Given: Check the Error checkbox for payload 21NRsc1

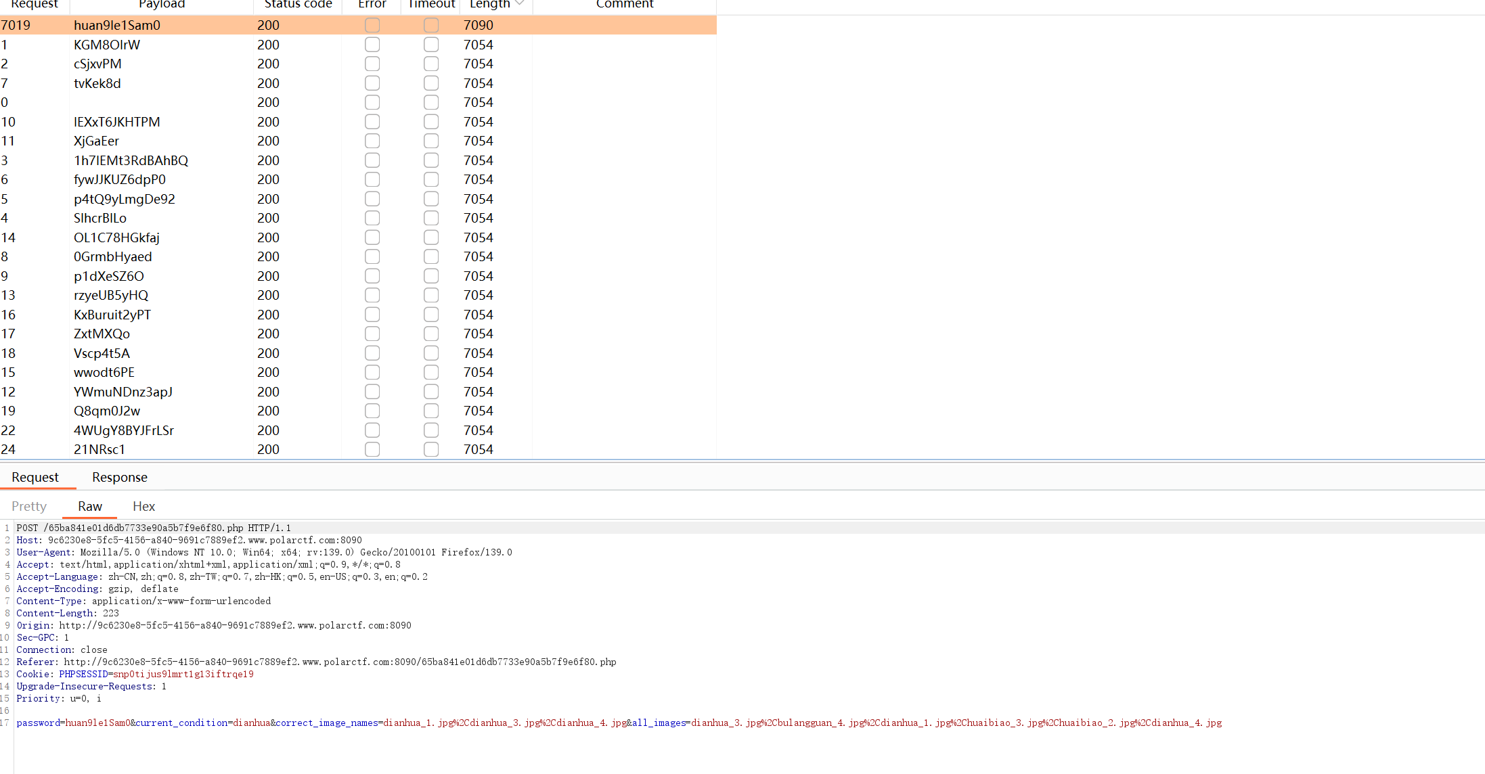Looking at the screenshot, I should click(x=372, y=449).
